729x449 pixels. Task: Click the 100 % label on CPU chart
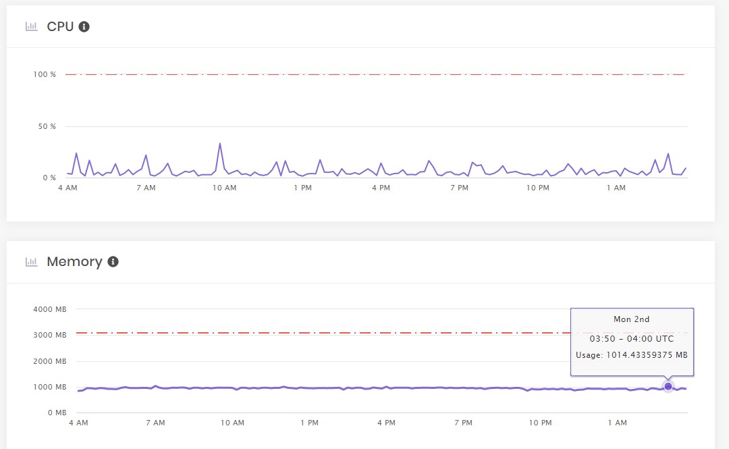pos(44,74)
